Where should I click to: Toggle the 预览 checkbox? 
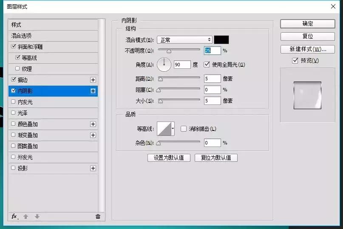point(295,60)
